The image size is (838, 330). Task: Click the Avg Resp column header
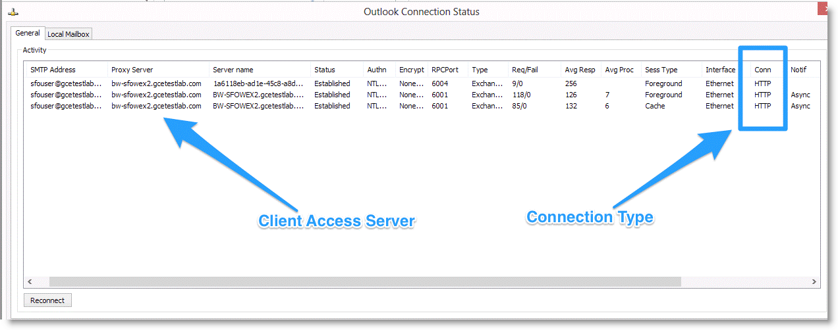click(x=580, y=70)
